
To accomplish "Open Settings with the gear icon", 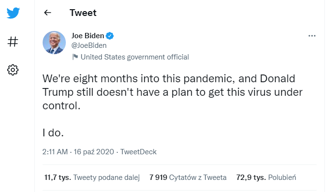I will point(13,70).
